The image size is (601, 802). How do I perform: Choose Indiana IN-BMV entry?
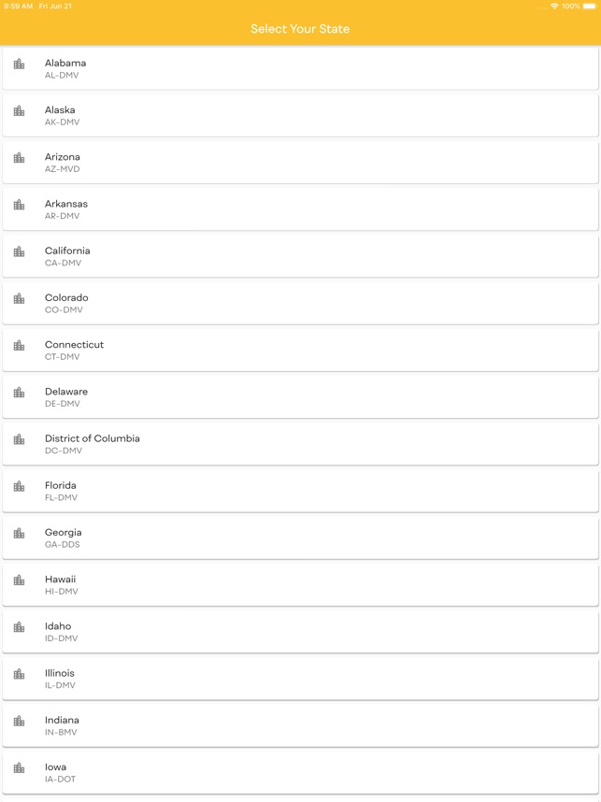point(300,725)
